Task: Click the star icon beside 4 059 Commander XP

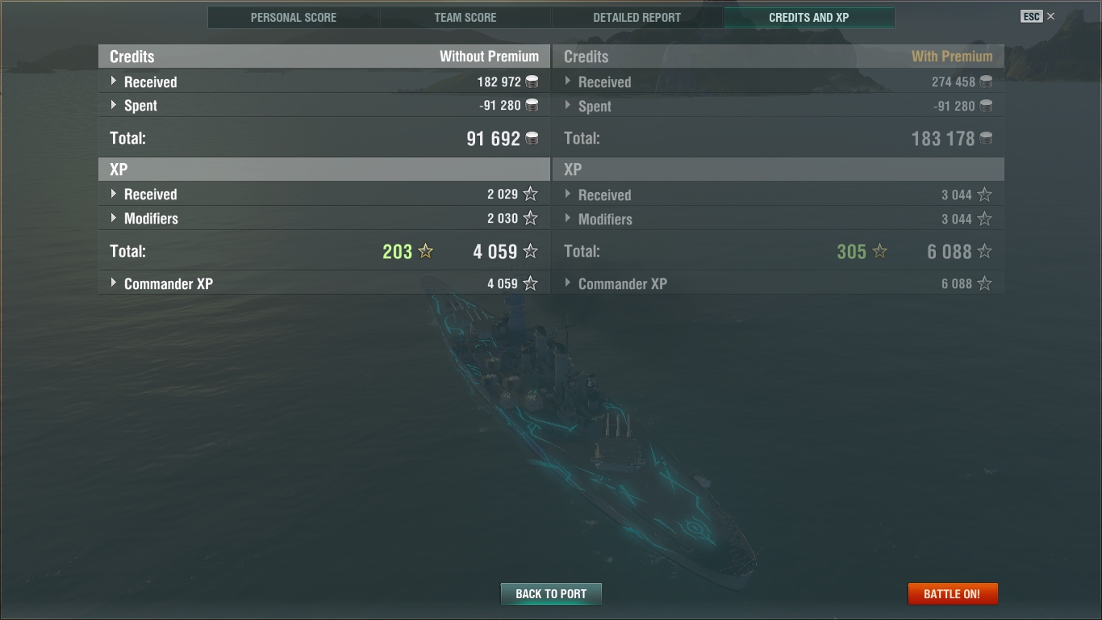Action: (x=530, y=283)
